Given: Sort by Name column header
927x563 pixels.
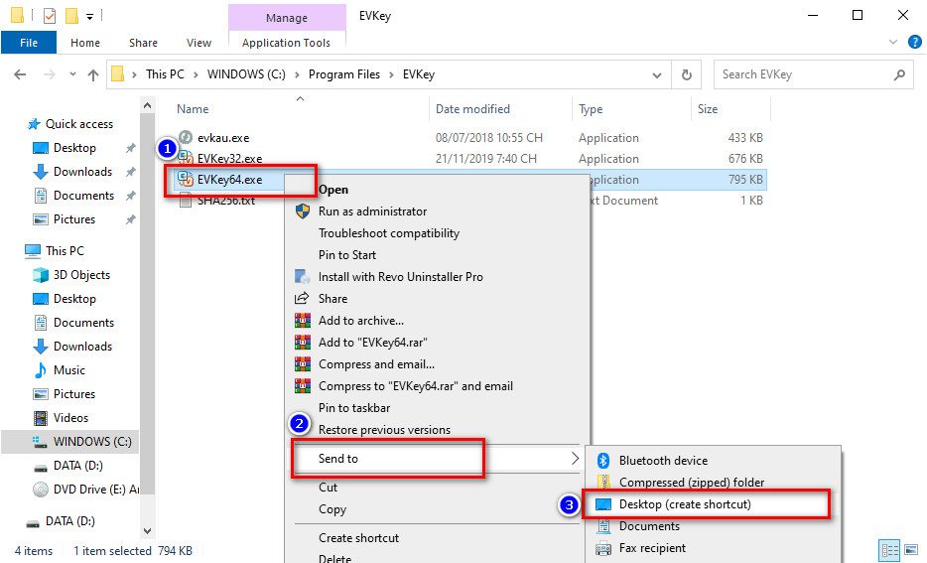Looking at the screenshot, I should tap(193, 109).
